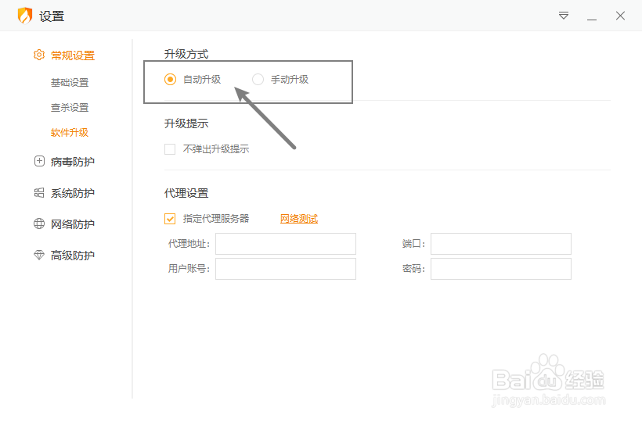642x422 pixels.
Task: Switch to the 查杀设置 page
Action: pos(70,108)
